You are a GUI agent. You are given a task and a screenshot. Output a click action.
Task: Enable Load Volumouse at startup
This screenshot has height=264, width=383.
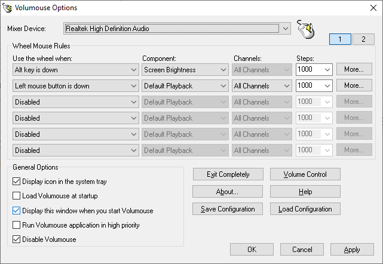click(x=17, y=196)
